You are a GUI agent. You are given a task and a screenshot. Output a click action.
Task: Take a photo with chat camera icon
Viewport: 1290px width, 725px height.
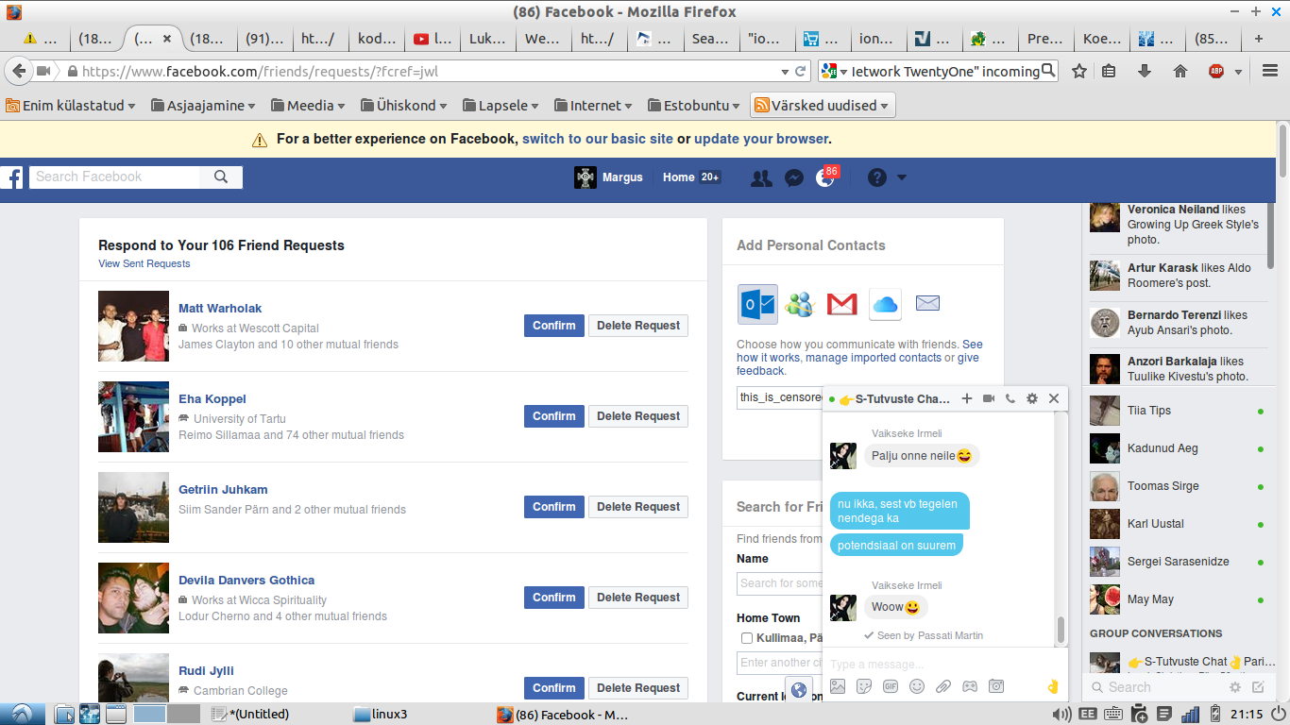996,687
